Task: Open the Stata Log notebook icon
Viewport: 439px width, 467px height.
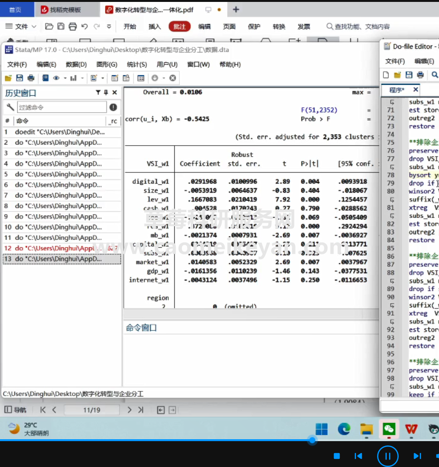Action: (45, 78)
